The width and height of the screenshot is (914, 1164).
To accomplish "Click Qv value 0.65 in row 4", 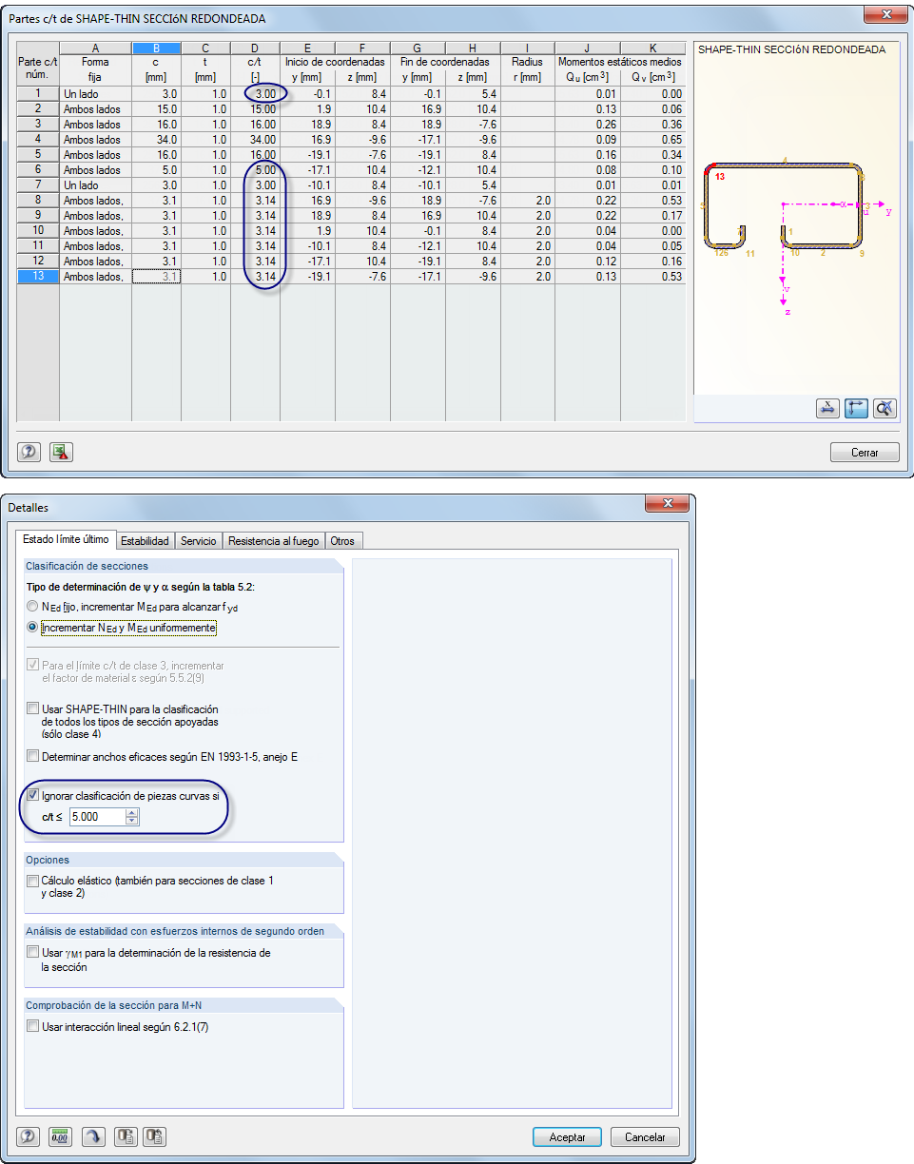I will (652, 140).
